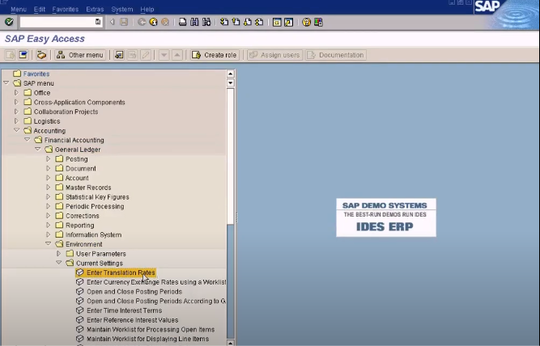Expand the Office folder
The height and width of the screenshot is (346, 540).
pyautogui.click(x=16, y=92)
